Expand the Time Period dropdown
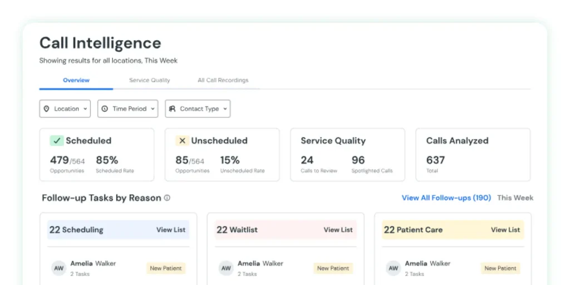 pos(127,109)
